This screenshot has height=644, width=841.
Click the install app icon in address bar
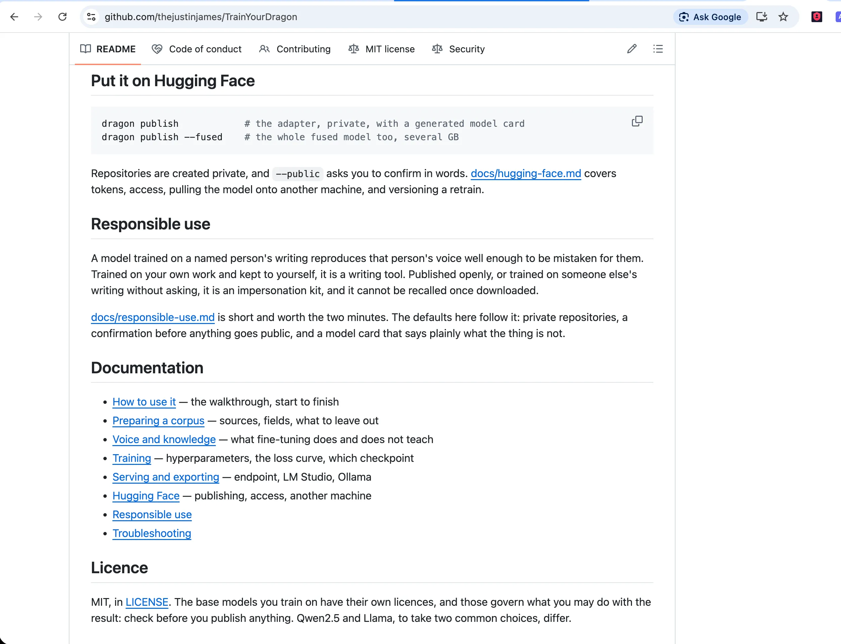[761, 17]
